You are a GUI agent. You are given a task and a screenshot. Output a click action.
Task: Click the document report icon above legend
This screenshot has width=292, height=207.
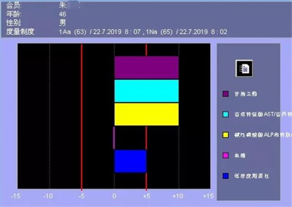pos(244,68)
